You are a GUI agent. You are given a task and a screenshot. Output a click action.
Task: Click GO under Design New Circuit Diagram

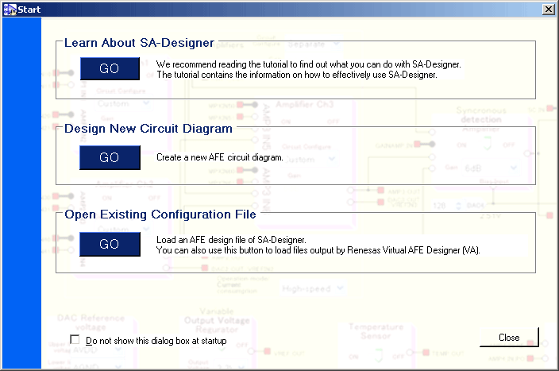point(110,157)
